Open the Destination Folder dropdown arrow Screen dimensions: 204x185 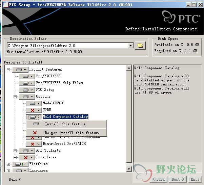point(130,46)
